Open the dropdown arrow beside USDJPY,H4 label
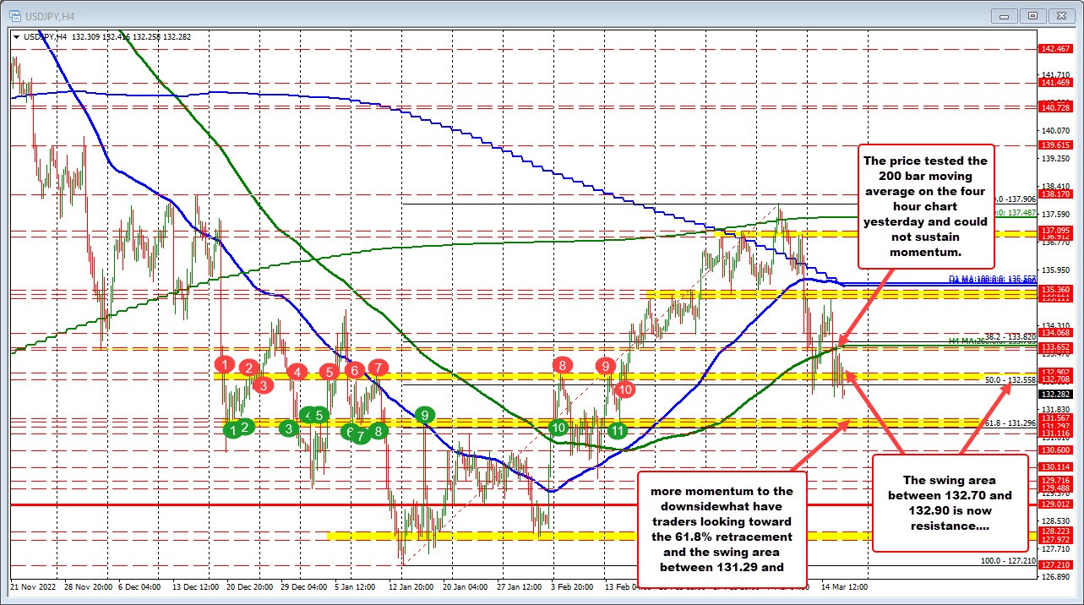1084x605 pixels. (x=16, y=36)
